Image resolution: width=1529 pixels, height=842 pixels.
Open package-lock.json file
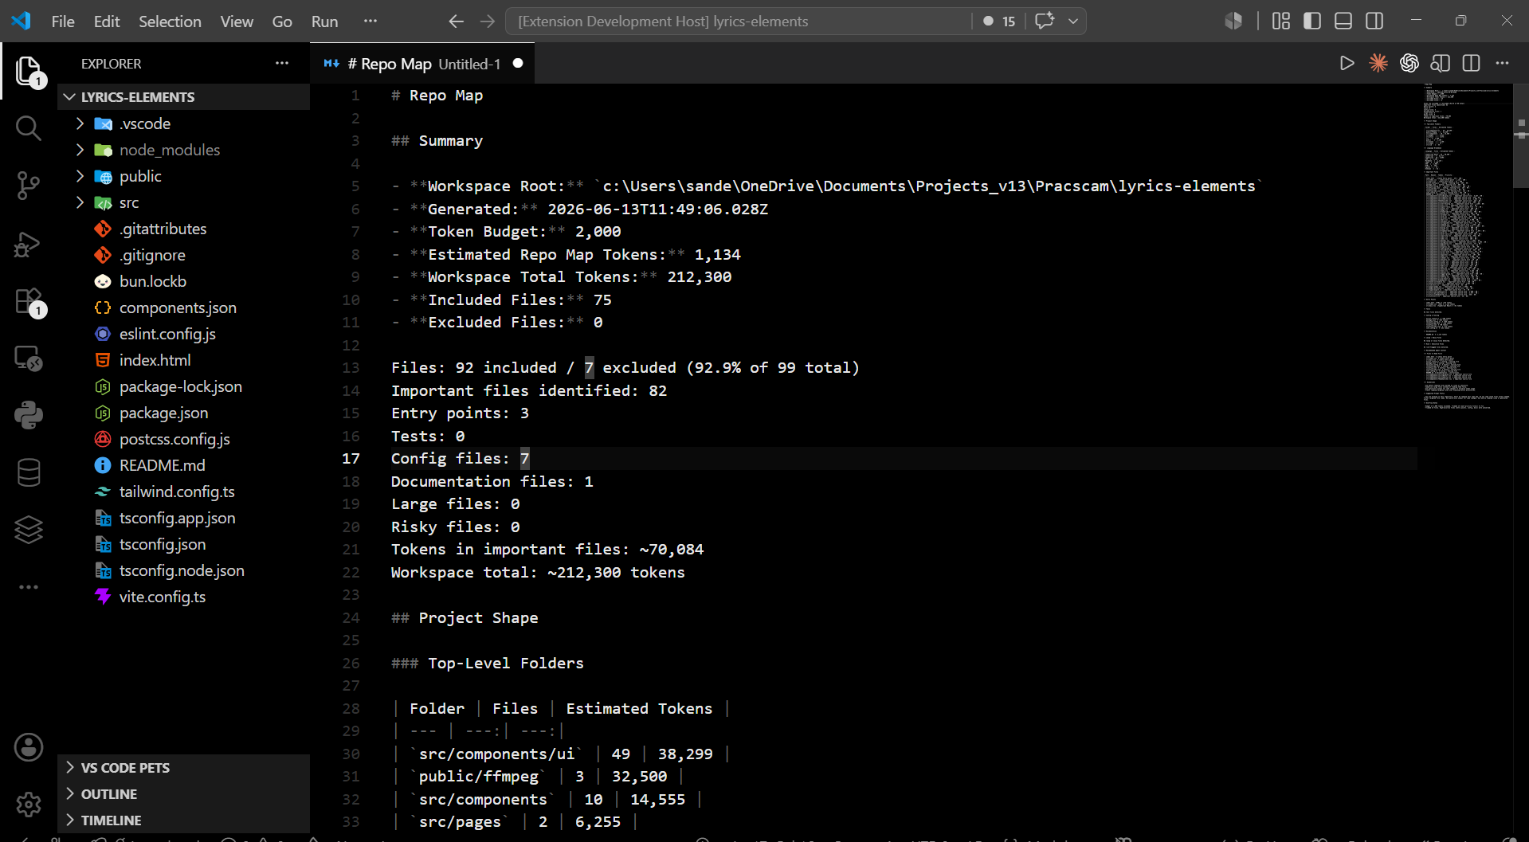(183, 386)
